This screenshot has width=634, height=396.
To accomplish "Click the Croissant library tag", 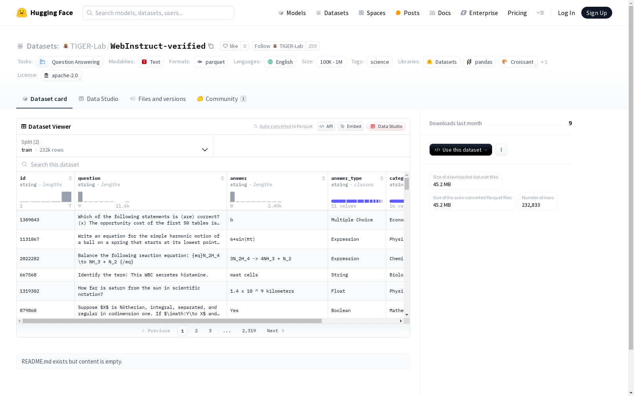I will (518, 62).
